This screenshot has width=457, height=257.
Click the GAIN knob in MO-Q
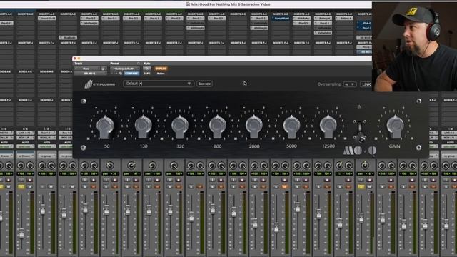tap(395, 126)
